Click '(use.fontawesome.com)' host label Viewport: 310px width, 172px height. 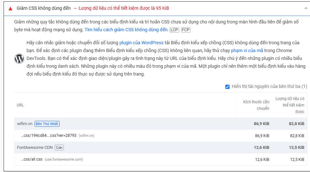tap(64, 159)
